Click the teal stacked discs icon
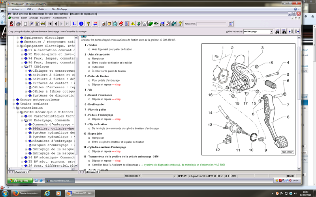The width and height of the screenshot is (316, 197). pyautogui.click(x=115, y=24)
